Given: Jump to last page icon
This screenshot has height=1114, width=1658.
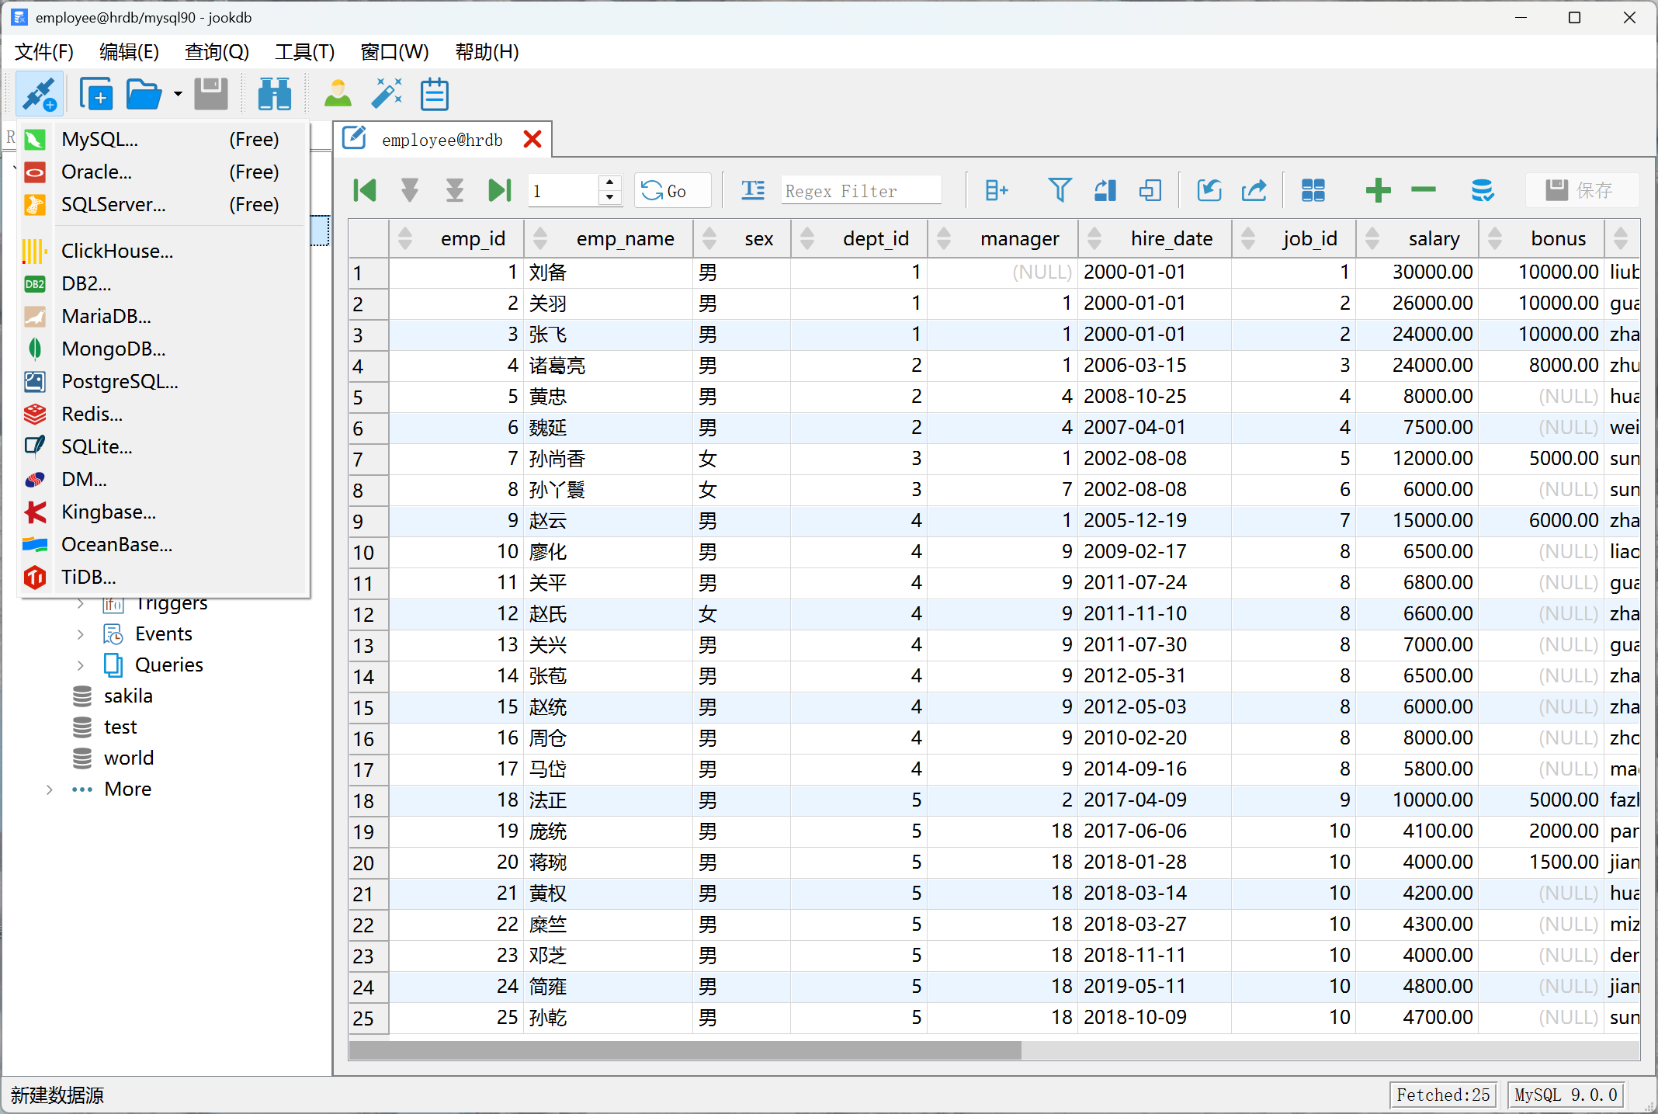Looking at the screenshot, I should [499, 190].
